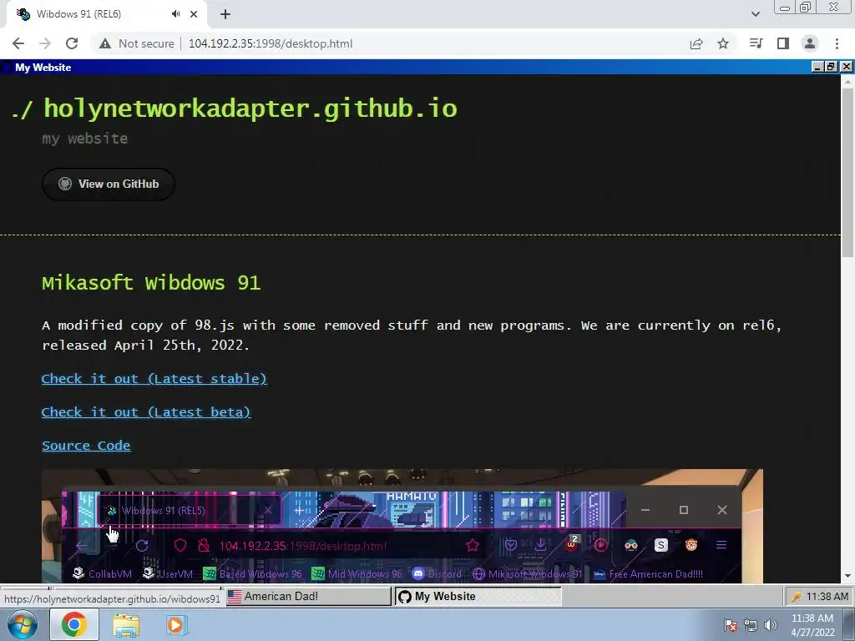Screen dimensions: 855x641
Task: Click the Chrome icon in Windows taskbar
Action: (x=74, y=624)
